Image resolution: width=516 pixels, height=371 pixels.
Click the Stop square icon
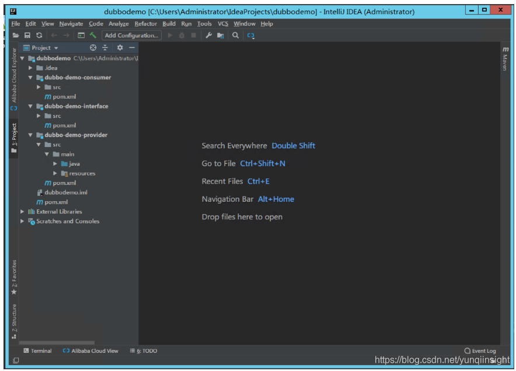pos(194,35)
